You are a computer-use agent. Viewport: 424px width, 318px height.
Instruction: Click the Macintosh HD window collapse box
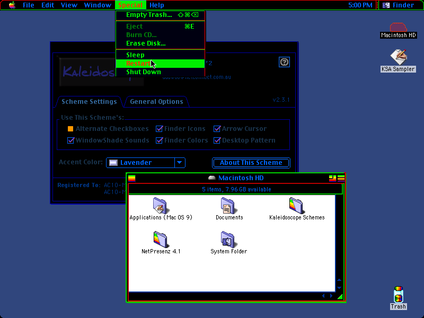[x=341, y=178]
